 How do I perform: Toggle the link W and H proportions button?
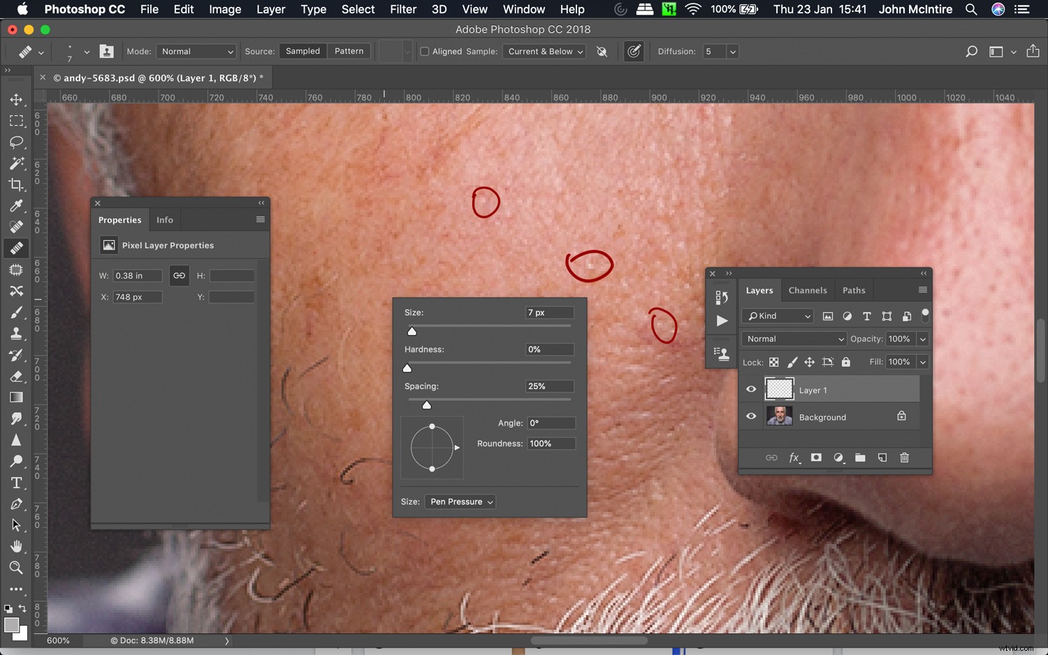pyautogui.click(x=179, y=275)
